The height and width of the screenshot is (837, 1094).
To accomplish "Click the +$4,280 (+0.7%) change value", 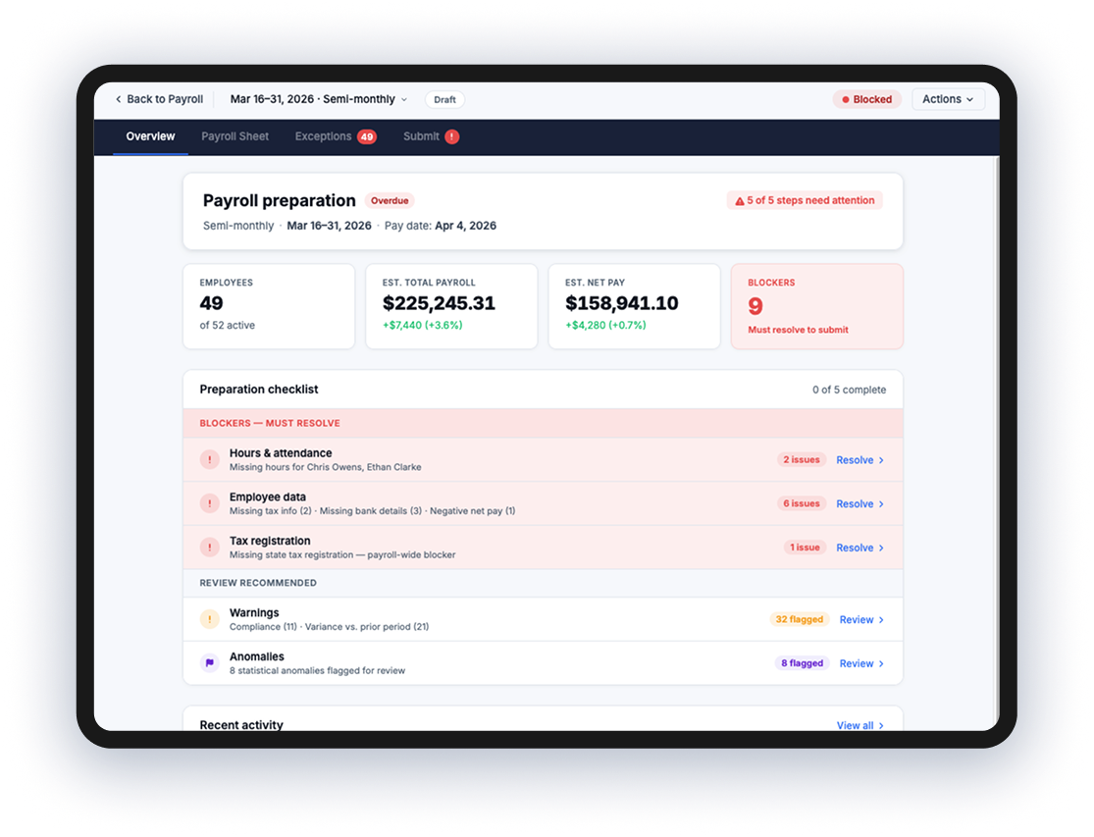I will coord(605,326).
